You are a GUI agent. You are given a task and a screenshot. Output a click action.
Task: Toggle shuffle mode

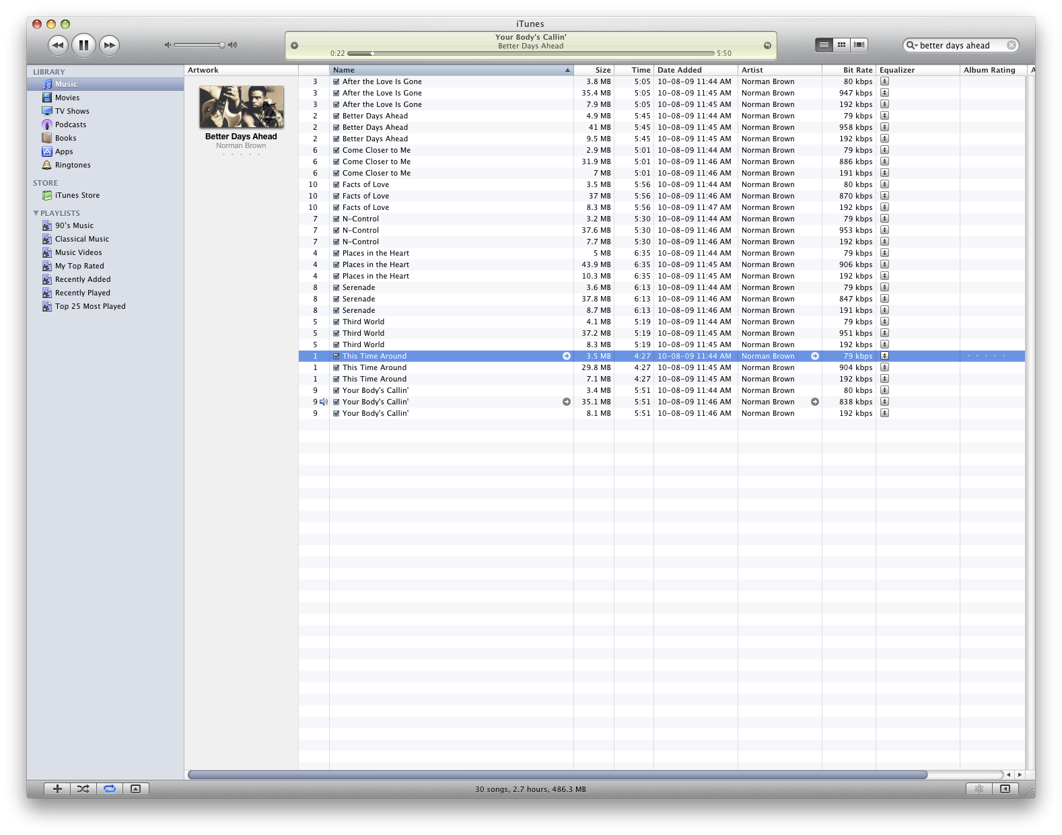point(83,789)
